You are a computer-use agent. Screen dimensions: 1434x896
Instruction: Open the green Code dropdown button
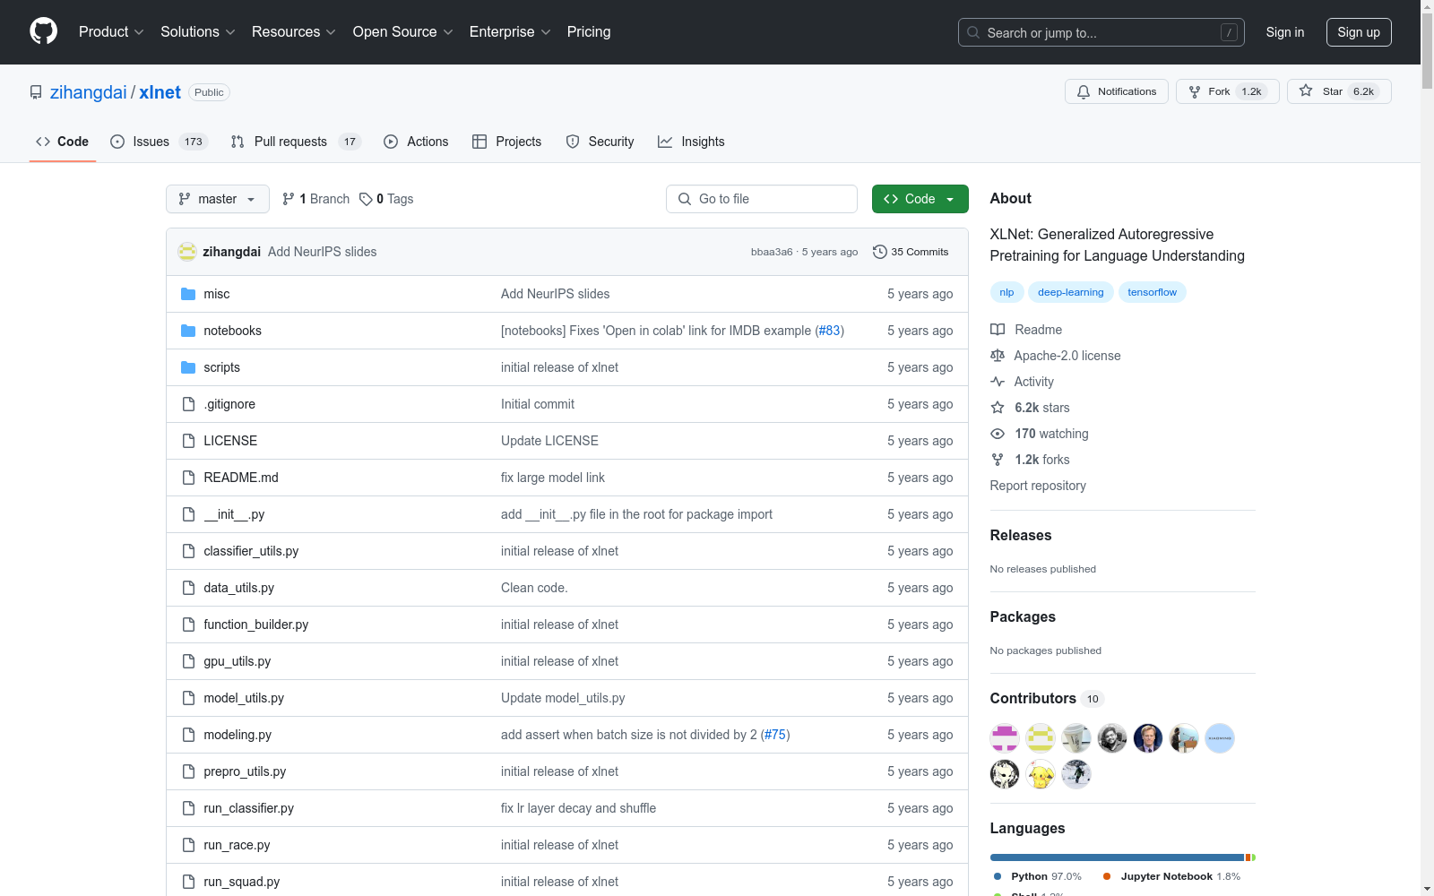[x=920, y=199]
